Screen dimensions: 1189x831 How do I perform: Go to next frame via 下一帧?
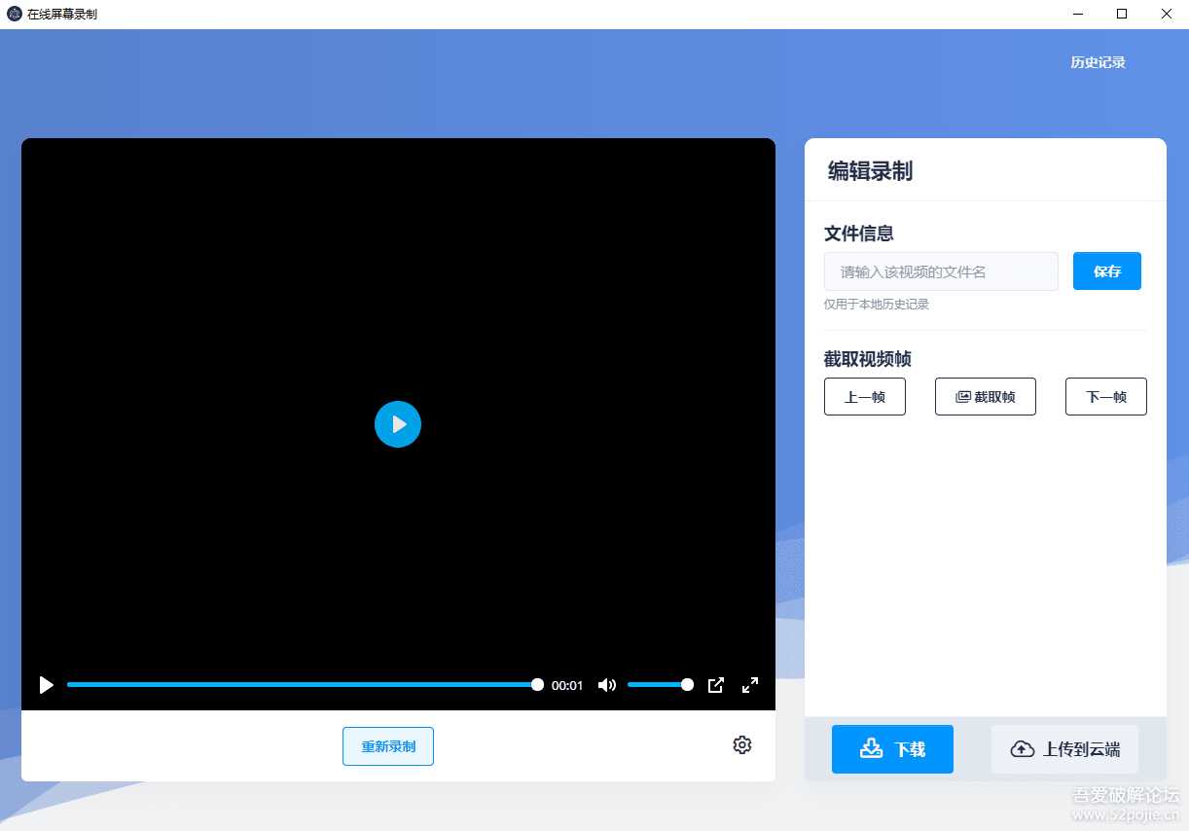pyautogui.click(x=1105, y=396)
